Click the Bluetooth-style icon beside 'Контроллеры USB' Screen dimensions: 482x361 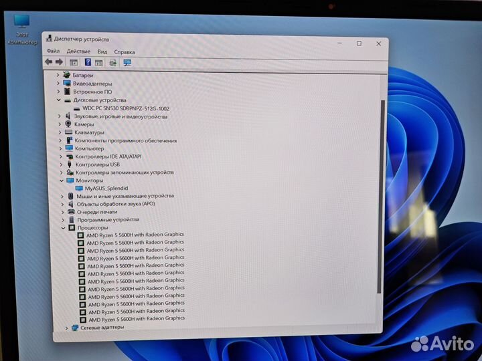point(69,164)
